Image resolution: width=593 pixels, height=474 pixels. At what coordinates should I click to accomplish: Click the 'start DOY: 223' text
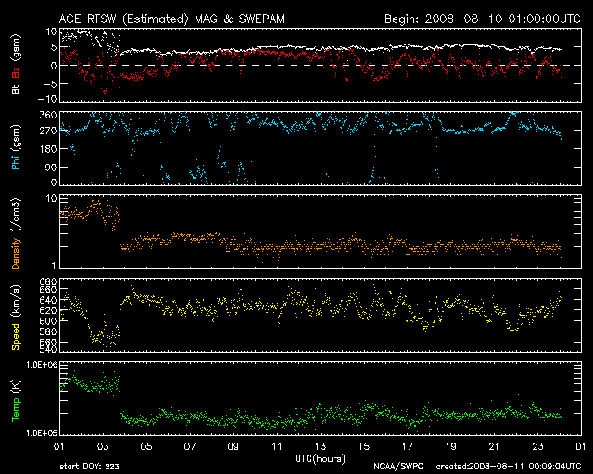click(89, 467)
